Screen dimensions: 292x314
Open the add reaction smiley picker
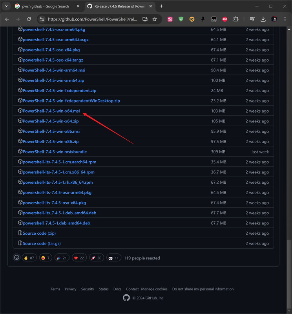click(16, 257)
